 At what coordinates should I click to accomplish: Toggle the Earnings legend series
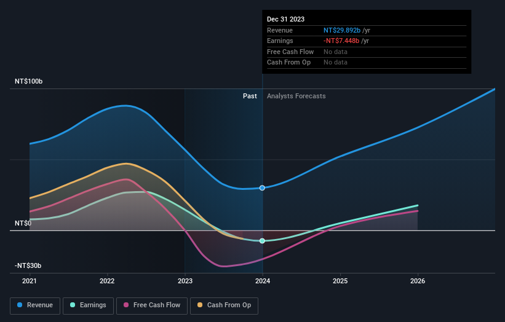coord(88,305)
